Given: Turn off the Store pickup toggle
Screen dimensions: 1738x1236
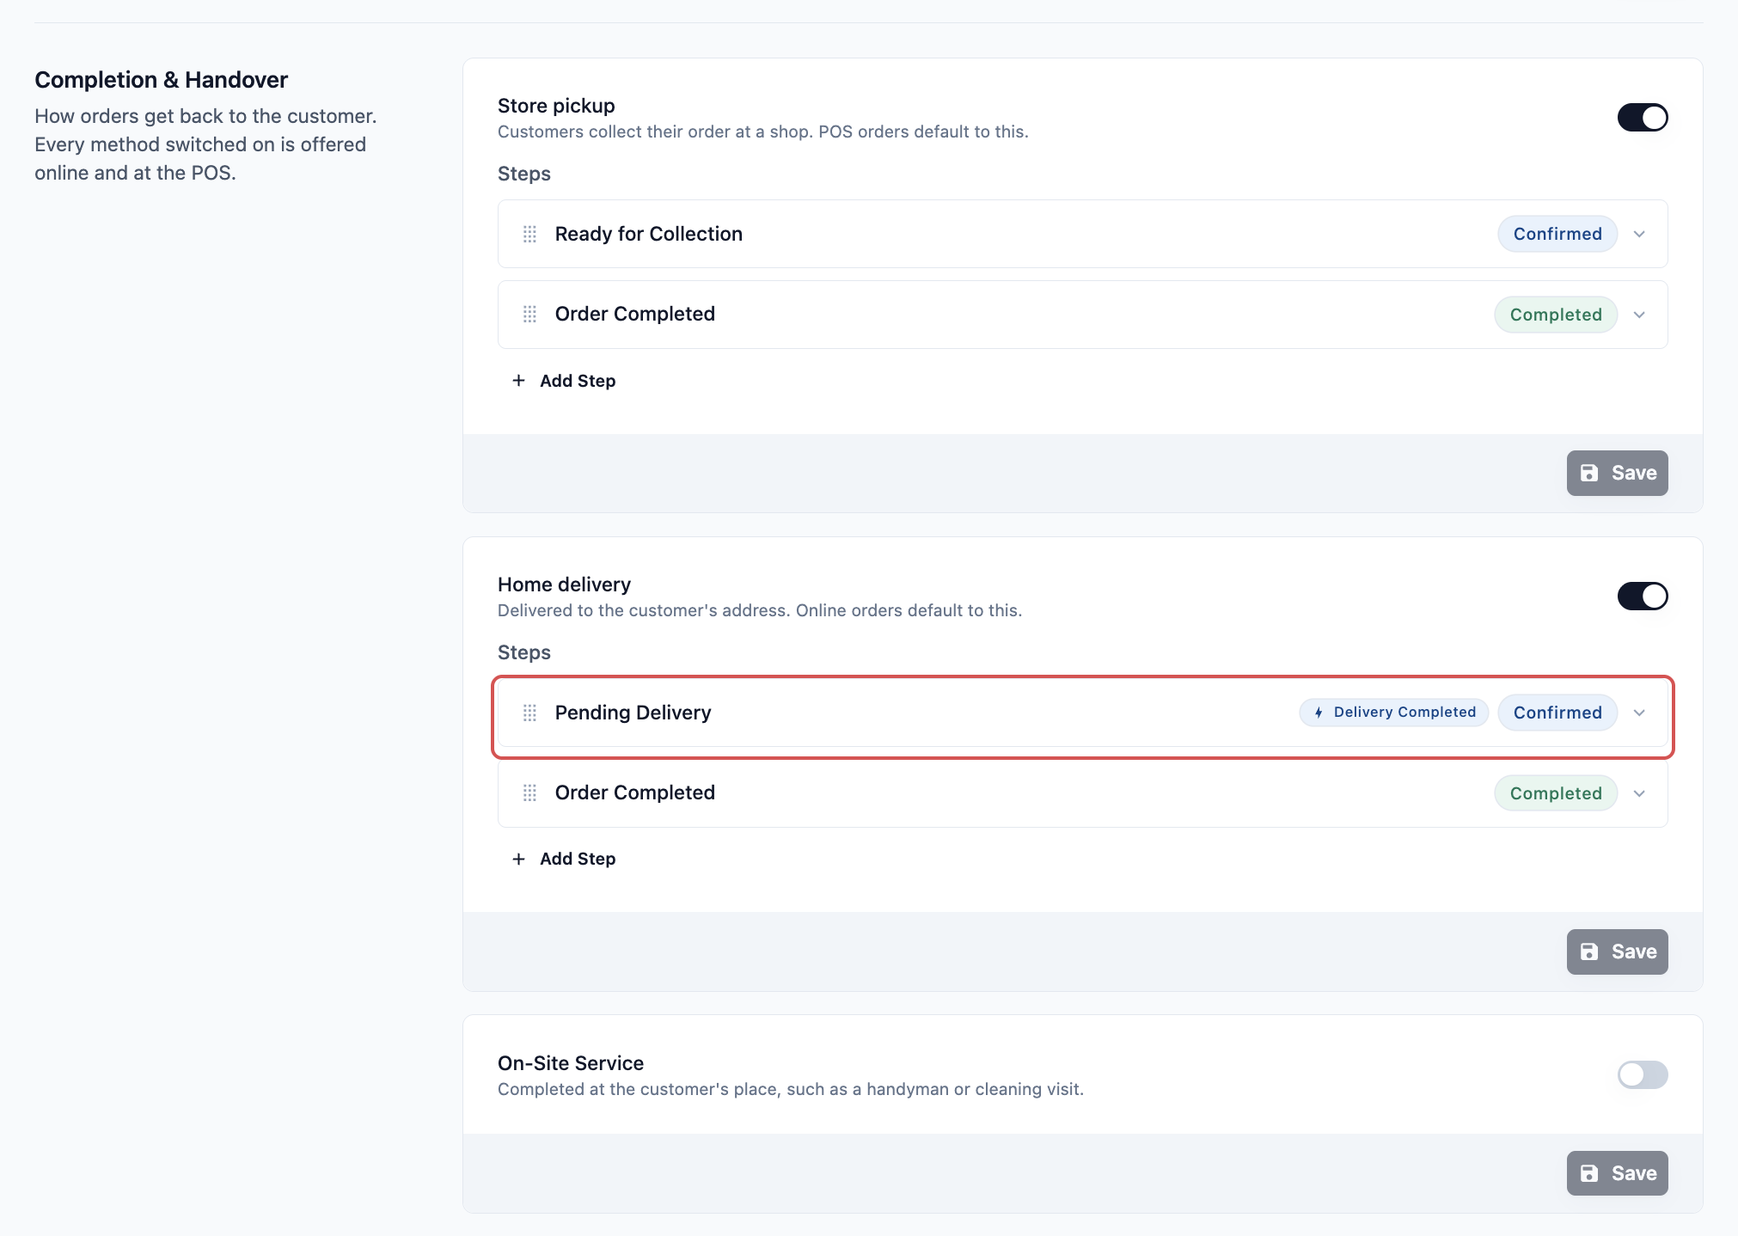Looking at the screenshot, I should coord(1642,118).
